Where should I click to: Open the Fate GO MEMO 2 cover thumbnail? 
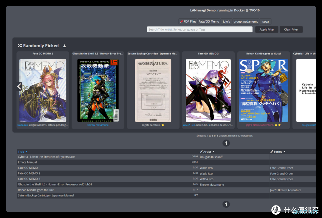point(43,90)
